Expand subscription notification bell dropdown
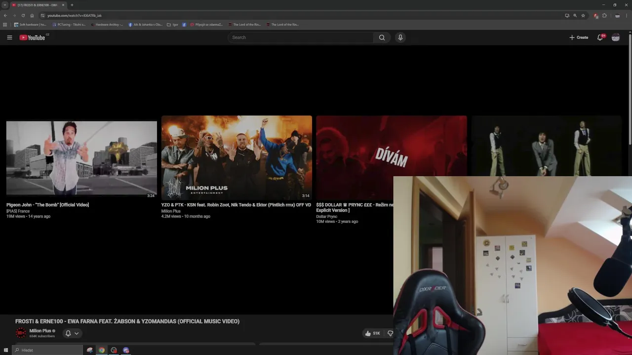This screenshot has height=355, width=632. click(x=72, y=333)
